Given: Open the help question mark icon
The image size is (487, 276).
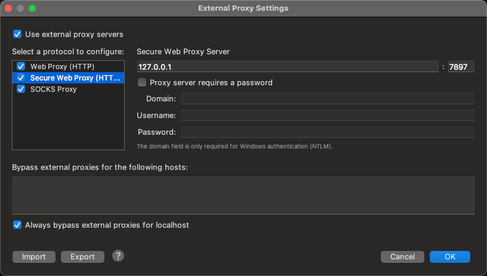Looking at the screenshot, I should 118,256.
